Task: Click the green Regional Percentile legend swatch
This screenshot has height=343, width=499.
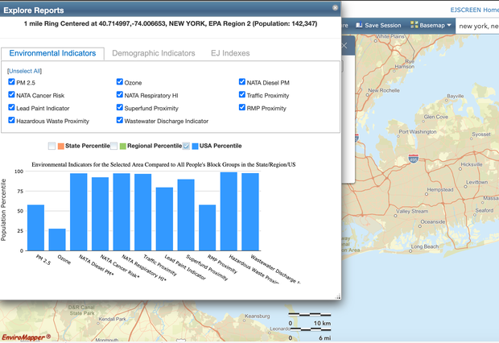Action: [123, 146]
